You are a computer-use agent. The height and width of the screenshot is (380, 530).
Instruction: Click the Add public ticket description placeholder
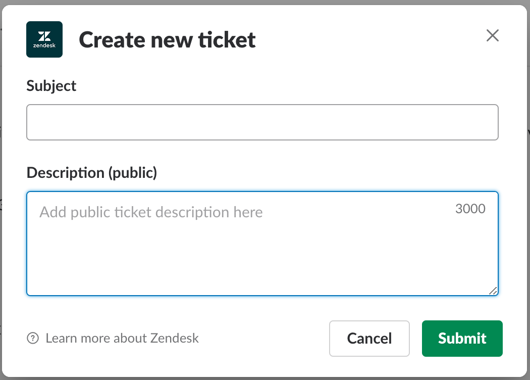(151, 212)
